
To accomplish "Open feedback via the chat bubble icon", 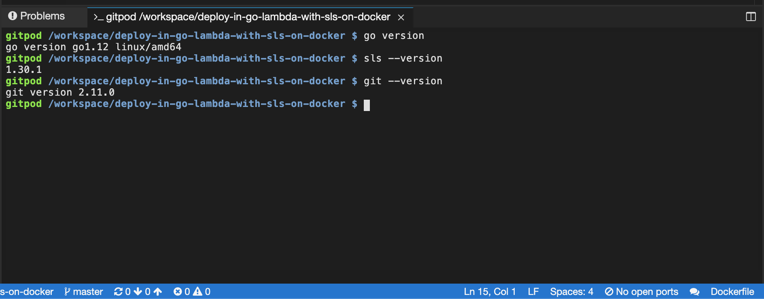I will tap(695, 291).
